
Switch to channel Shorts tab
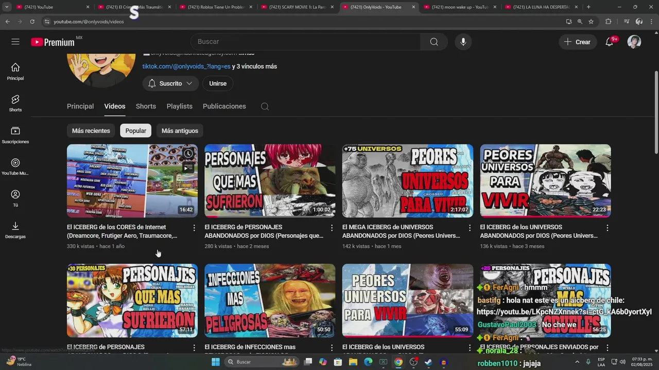click(146, 106)
